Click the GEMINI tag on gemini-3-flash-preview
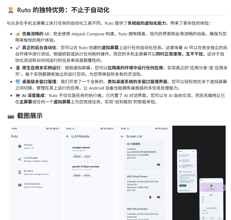The height and width of the screenshot is (220, 231). pyautogui.click(x=77, y=176)
